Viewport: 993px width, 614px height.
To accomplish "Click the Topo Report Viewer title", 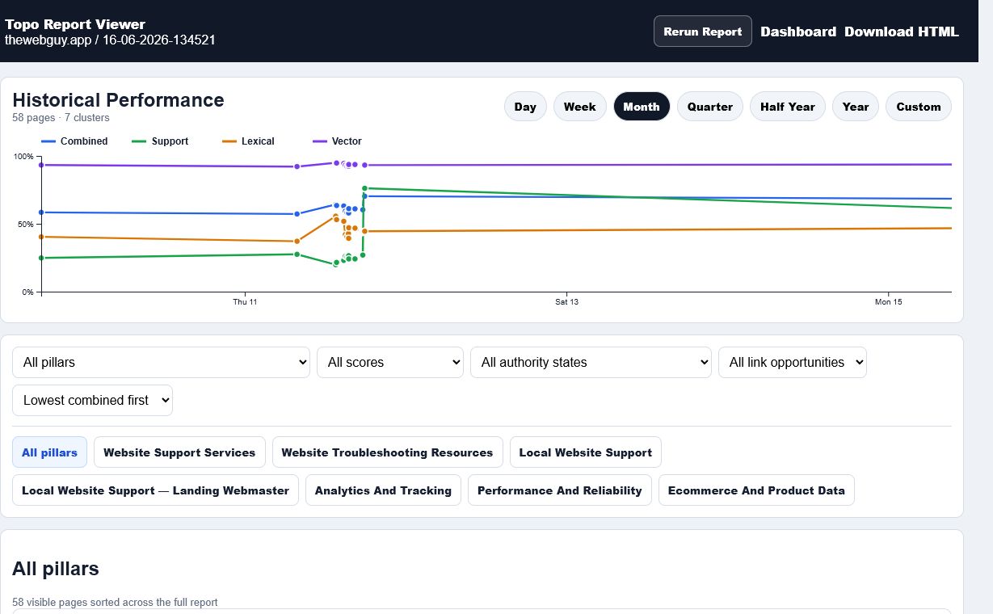I will click(x=75, y=24).
